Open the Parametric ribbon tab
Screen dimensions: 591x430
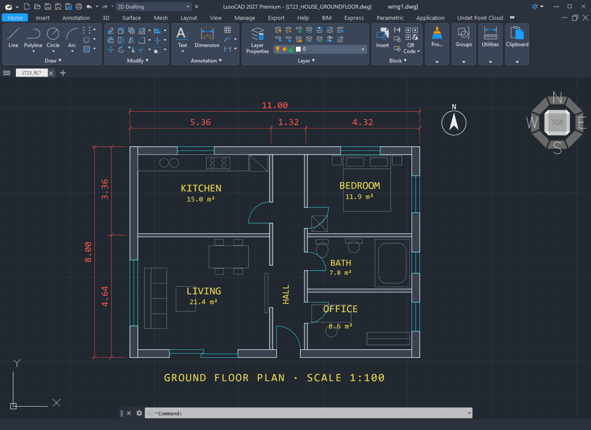tap(390, 18)
